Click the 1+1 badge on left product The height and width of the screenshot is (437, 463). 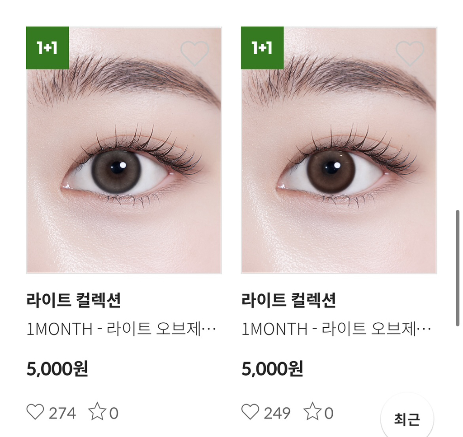(x=47, y=48)
